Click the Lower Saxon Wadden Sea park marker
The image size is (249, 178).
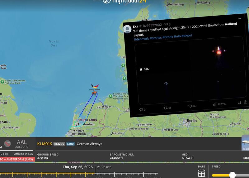[x=110, y=96]
